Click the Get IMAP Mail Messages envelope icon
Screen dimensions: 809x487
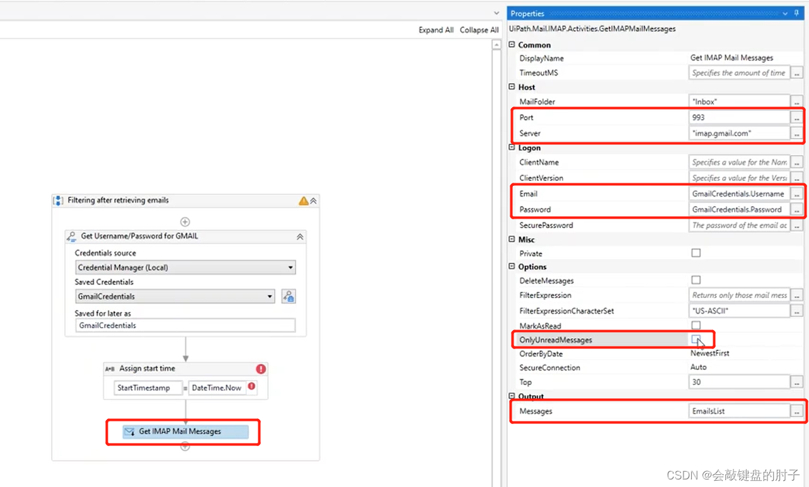130,432
